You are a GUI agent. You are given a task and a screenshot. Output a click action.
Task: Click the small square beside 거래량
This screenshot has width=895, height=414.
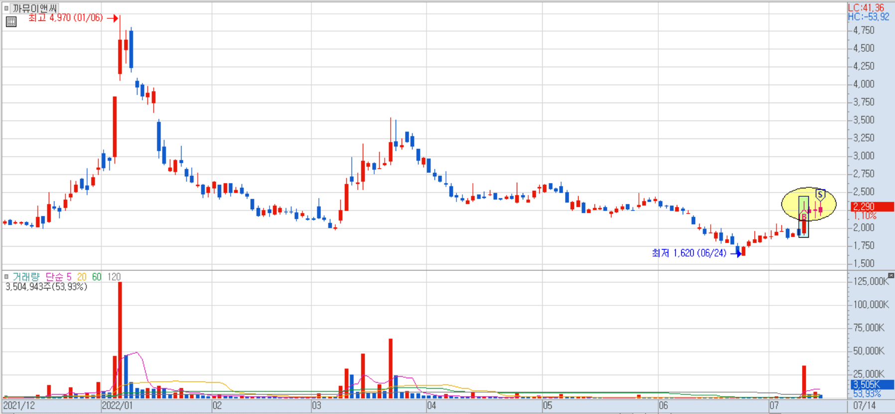pos(6,276)
